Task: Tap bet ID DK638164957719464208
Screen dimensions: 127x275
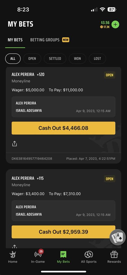Action: pyautogui.click(x=32, y=159)
